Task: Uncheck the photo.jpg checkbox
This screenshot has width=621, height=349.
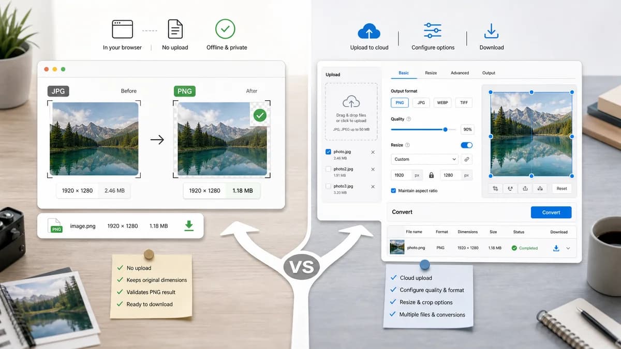Action: (x=328, y=152)
